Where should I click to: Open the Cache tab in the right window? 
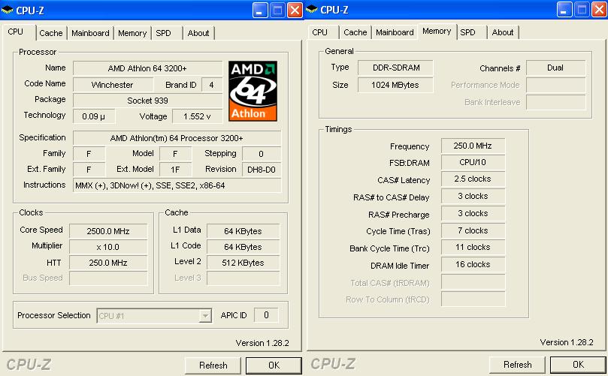click(x=355, y=32)
